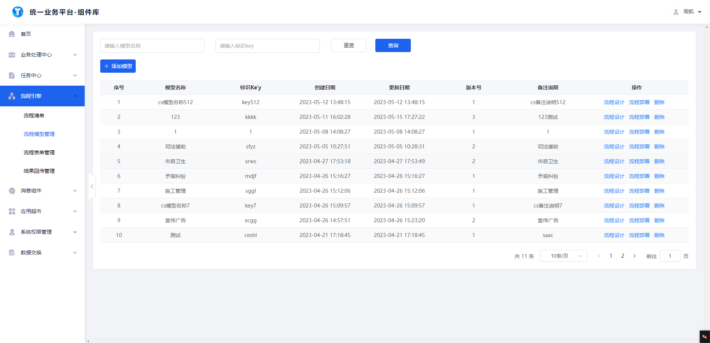Image resolution: width=710 pixels, height=343 pixels.
Task: Click the 周凯 username
Action: point(689,12)
